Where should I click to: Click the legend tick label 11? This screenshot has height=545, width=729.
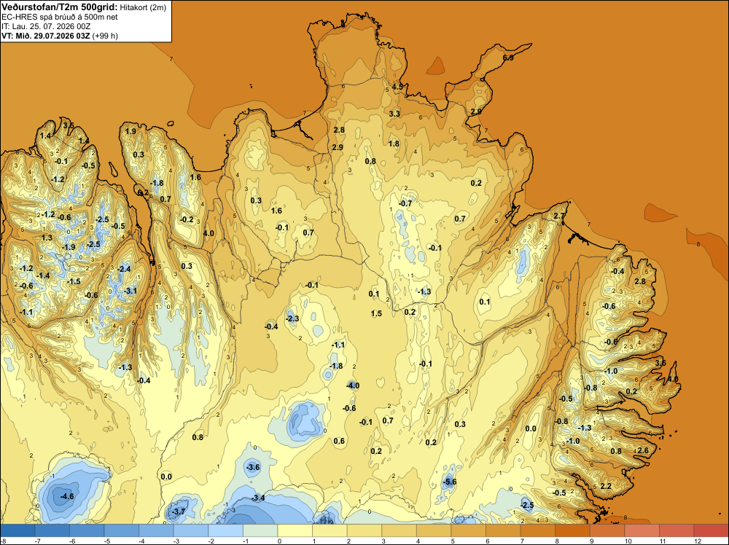click(663, 541)
